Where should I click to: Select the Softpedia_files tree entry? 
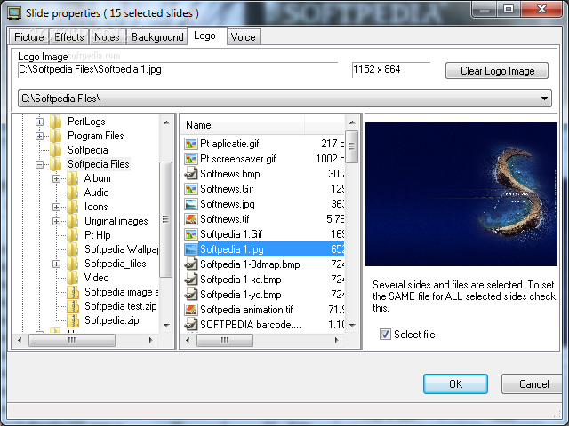[x=116, y=264]
